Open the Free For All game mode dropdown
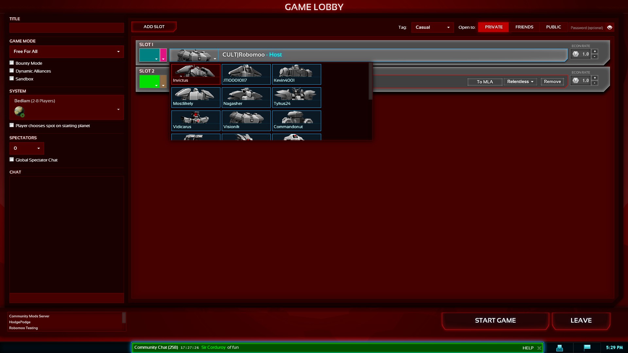Screen dimensions: 628x353 (x=66, y=52)
